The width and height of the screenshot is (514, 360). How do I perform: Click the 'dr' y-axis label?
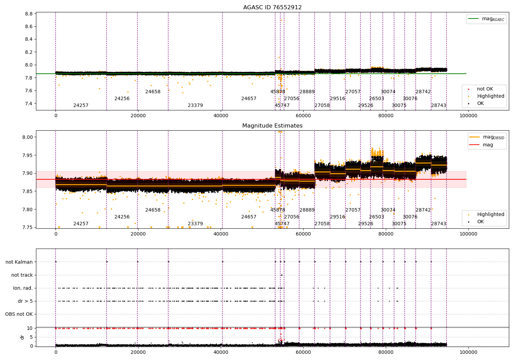[22, 337]
